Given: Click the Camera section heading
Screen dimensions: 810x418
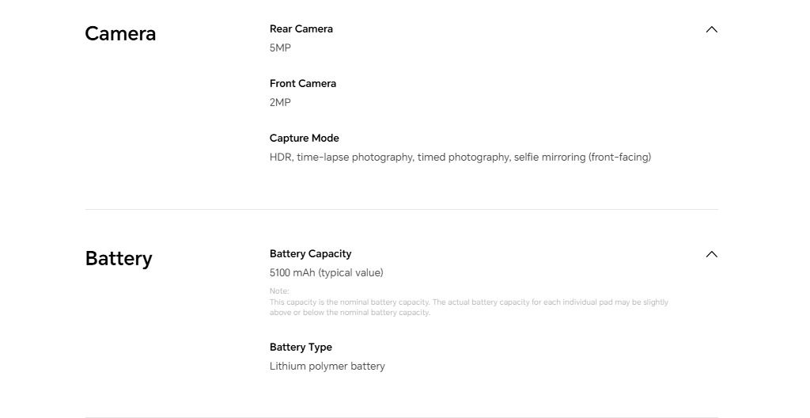Looking at the screenshot, I should [120, 33].
